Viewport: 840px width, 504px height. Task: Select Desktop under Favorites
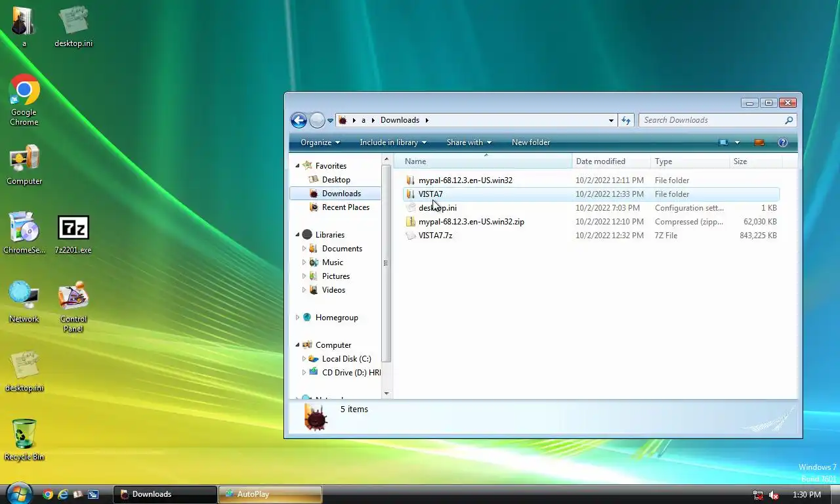tap(336, 180)
